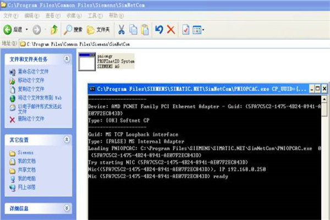Open the Siemens folder link
Screen dimensions: 330x220
click(x=25, y=152)
